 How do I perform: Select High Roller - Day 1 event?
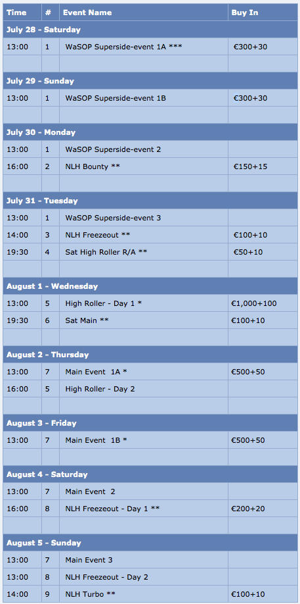coord(104,303)
